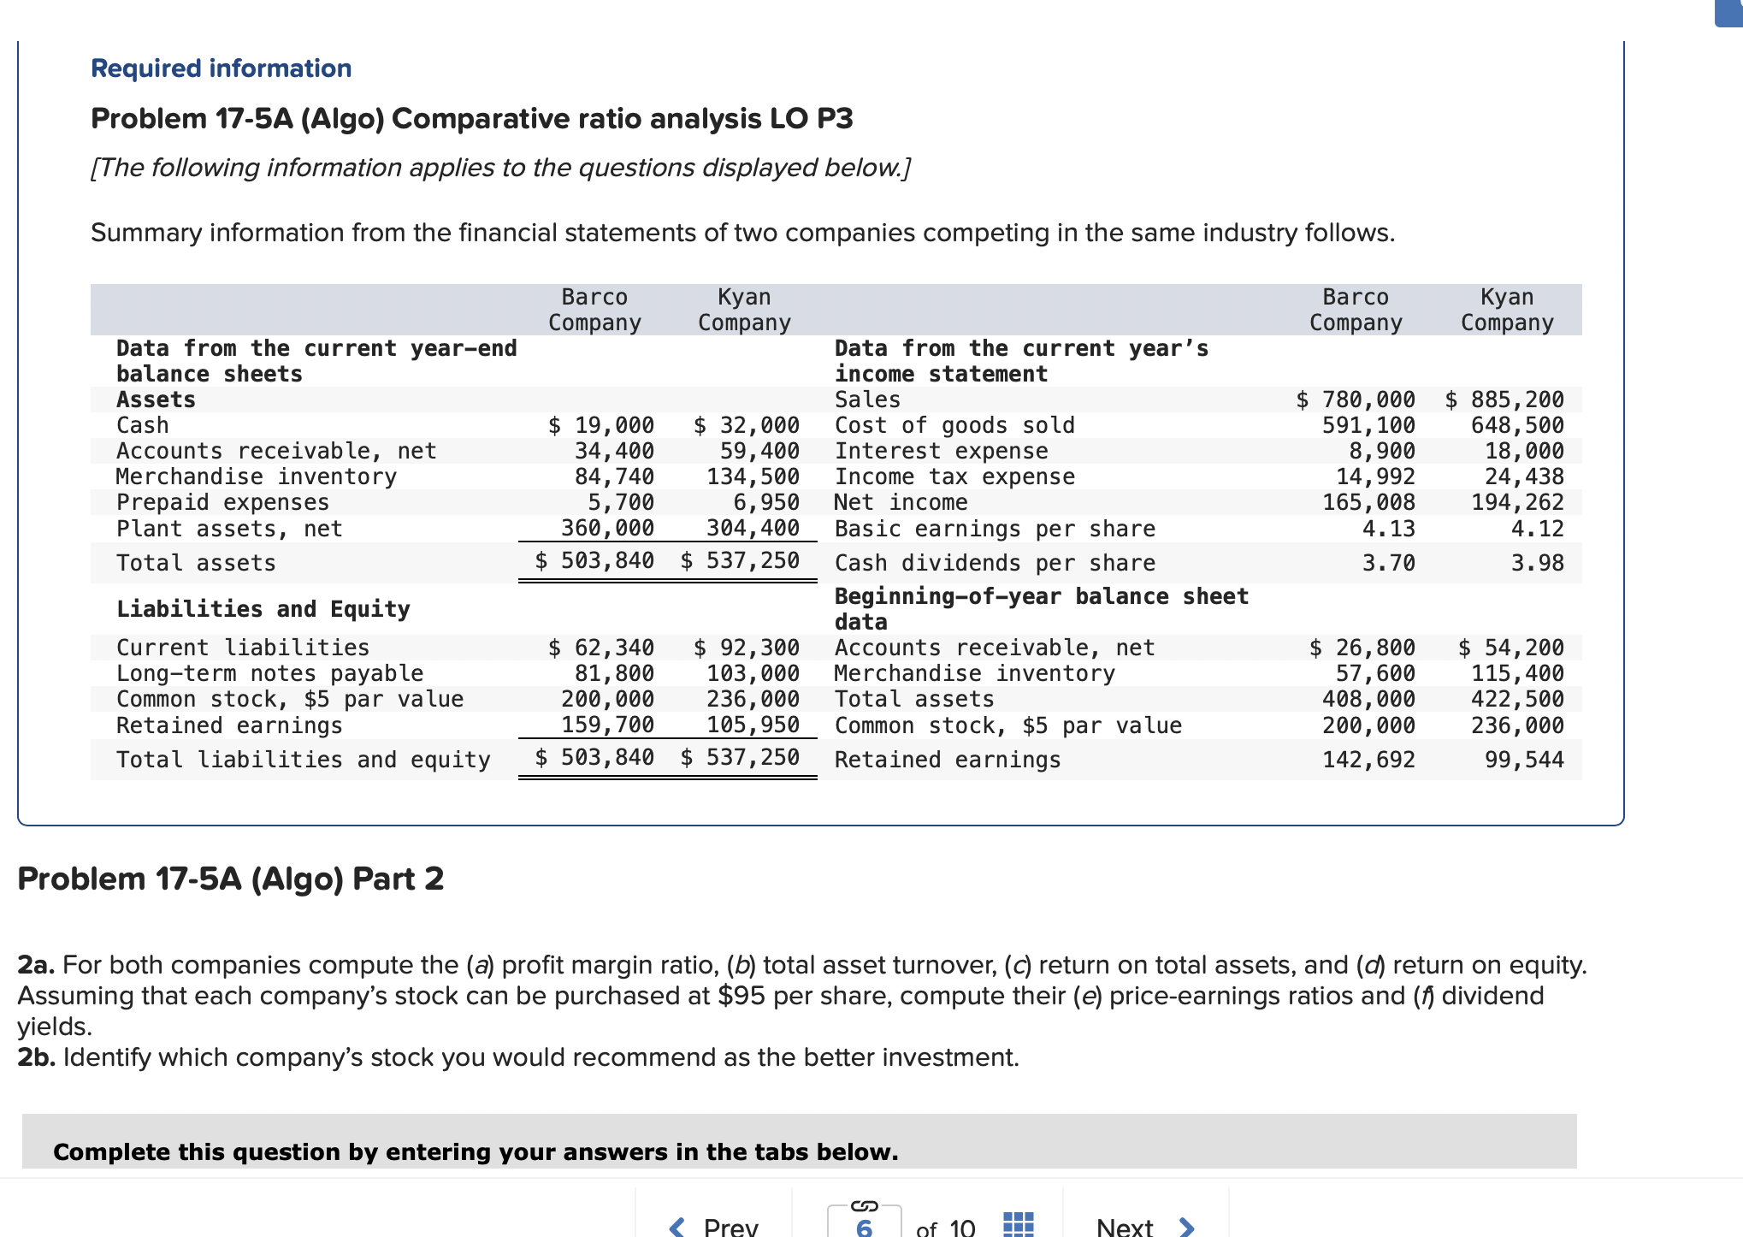The height and width of the screenshot is (1237, 1743).
Task: Click the Required information heading
Action: coord(221,68)
